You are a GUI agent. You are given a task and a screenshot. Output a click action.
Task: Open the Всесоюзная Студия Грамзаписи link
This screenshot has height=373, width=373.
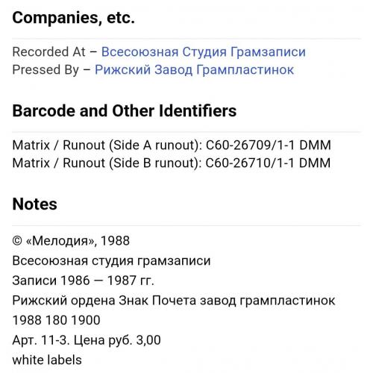(x=204, y=52)
